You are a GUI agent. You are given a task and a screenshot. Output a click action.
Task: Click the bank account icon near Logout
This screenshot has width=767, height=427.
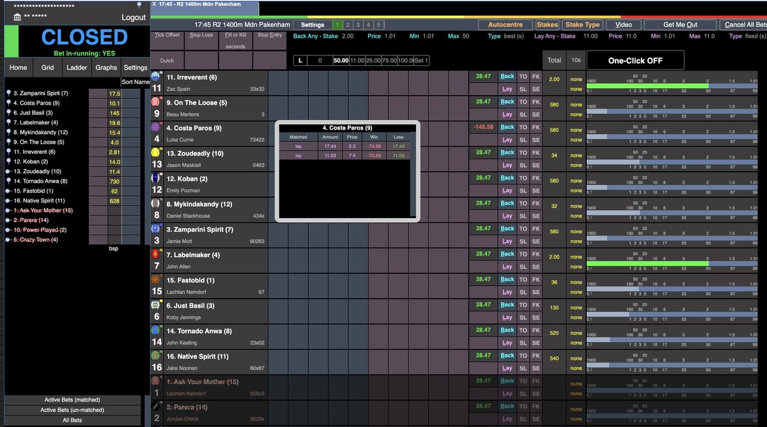pyautogui.click(x=17, y=17)
